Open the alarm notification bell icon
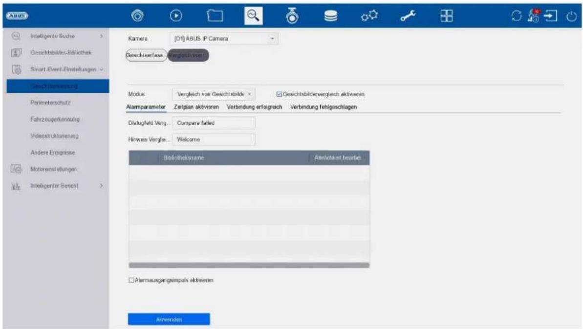 tap(534, 16)
